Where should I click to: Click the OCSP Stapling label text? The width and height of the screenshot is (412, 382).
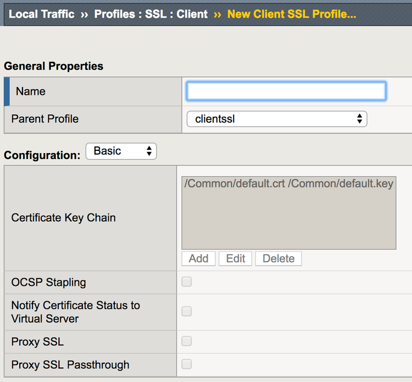pos(48,283)
